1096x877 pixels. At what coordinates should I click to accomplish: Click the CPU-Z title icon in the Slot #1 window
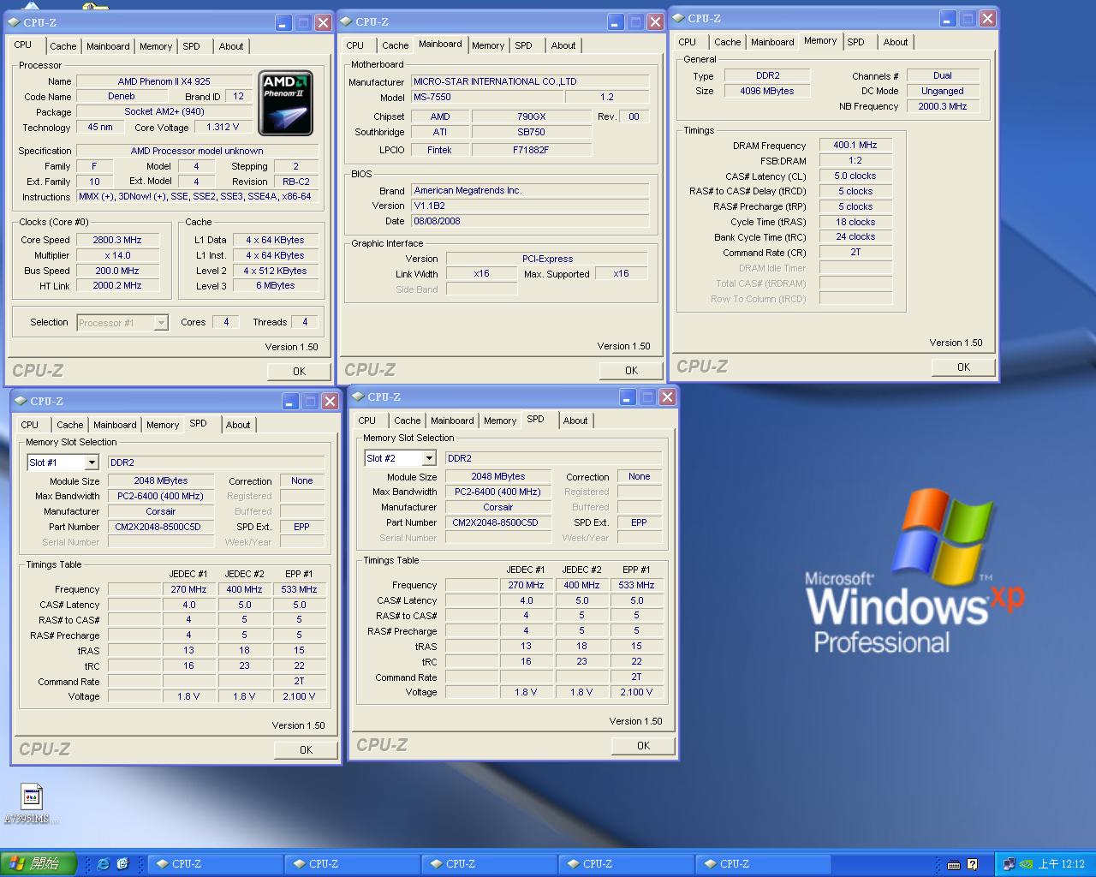coord(21,401)
